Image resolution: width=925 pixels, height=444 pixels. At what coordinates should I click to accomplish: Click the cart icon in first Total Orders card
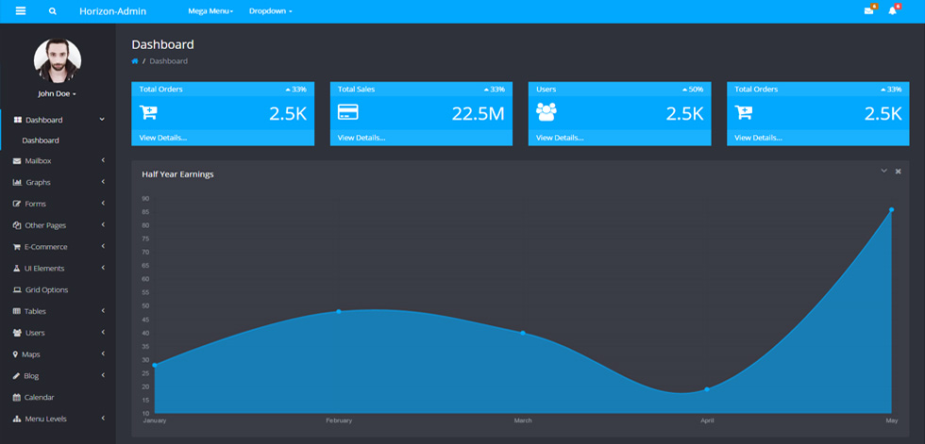click(x=148, y=112)
